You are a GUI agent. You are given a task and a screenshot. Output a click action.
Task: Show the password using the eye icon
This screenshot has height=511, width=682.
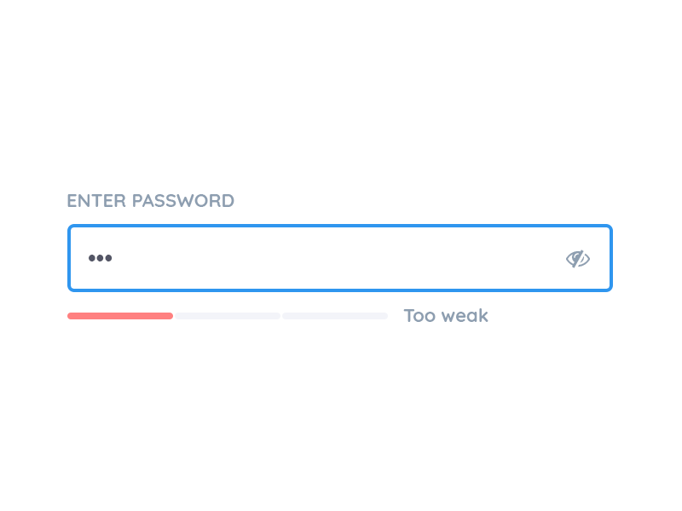578,259
